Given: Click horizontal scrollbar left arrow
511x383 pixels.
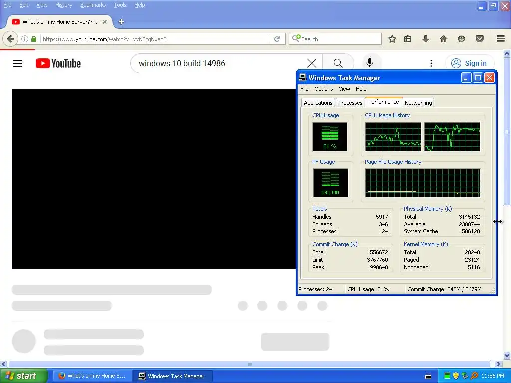Looking at the screenshot, I should click(3, 364).
